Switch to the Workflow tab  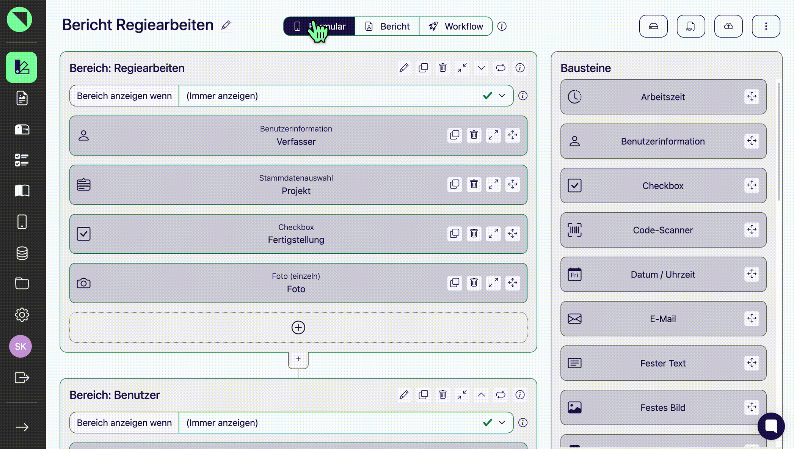point(456,26)
